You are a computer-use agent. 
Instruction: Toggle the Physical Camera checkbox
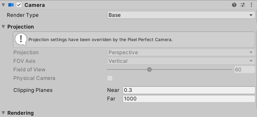point(110,78)
